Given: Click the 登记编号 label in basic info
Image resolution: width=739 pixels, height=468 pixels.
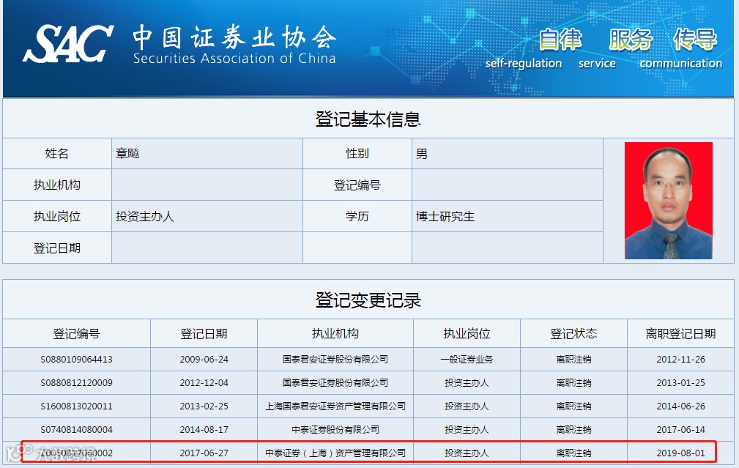Looking at the screenshot, I should 357,185.
